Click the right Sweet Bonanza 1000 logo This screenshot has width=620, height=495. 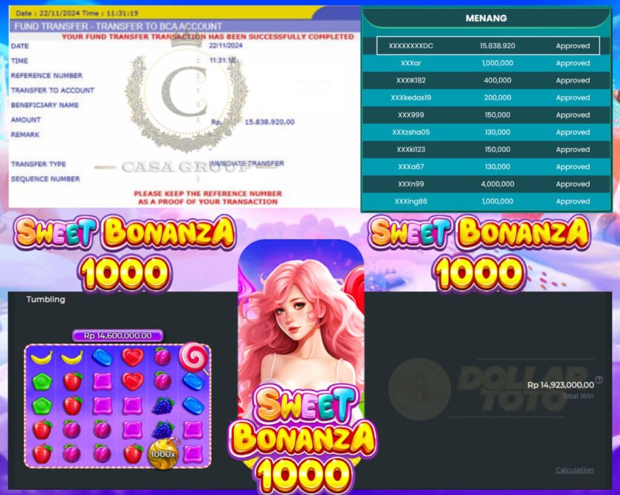click(x=480, y=253)
